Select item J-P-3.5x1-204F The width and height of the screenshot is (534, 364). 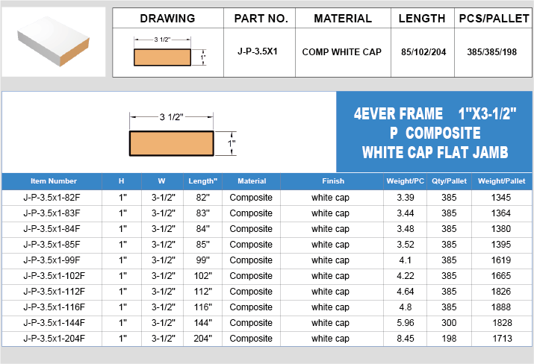(x=55, y=339)
